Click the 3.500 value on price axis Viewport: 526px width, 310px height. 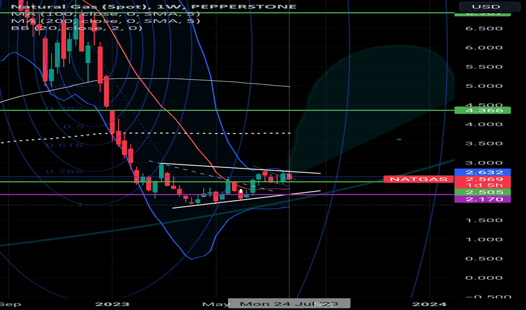(x=484, y=143)
